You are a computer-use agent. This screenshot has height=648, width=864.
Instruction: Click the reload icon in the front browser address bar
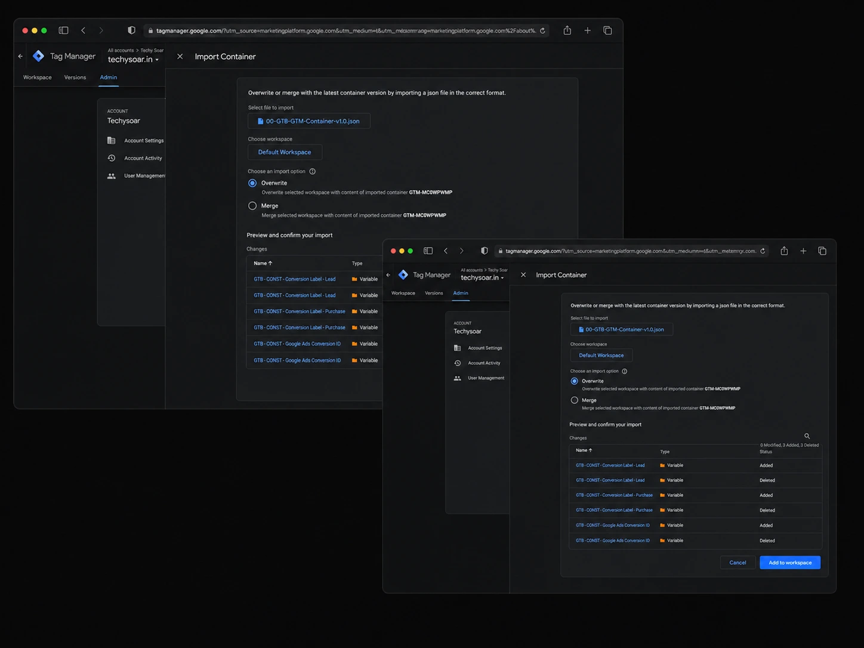[x=763, y=251]
